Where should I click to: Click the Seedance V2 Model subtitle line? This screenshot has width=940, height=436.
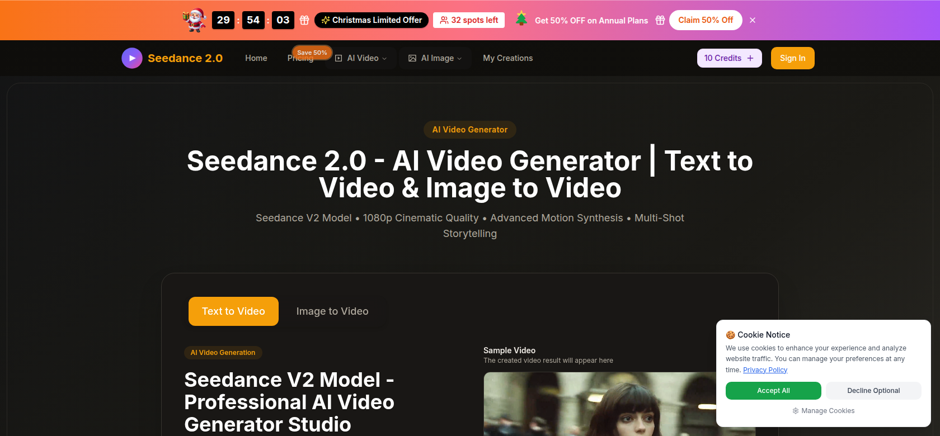pyautogui.click(x=470, y=226)
